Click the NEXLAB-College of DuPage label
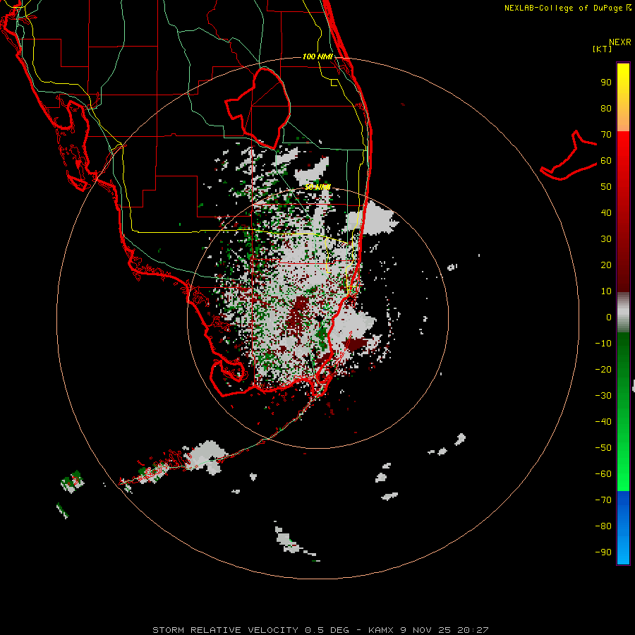635x635 pixels. (567, 8)
